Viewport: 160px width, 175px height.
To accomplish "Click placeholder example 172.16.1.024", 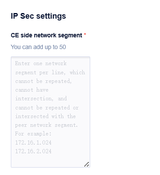I will pos(33,142).
